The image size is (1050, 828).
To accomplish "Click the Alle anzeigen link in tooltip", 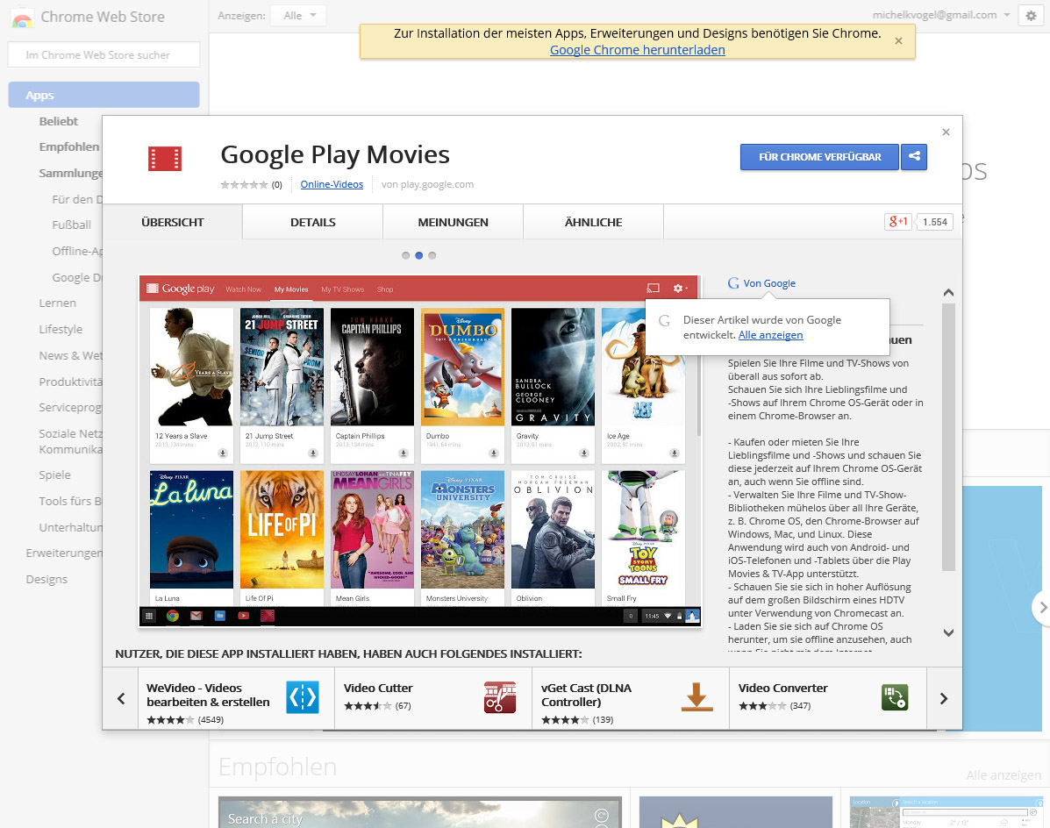I will click(770, 335).
